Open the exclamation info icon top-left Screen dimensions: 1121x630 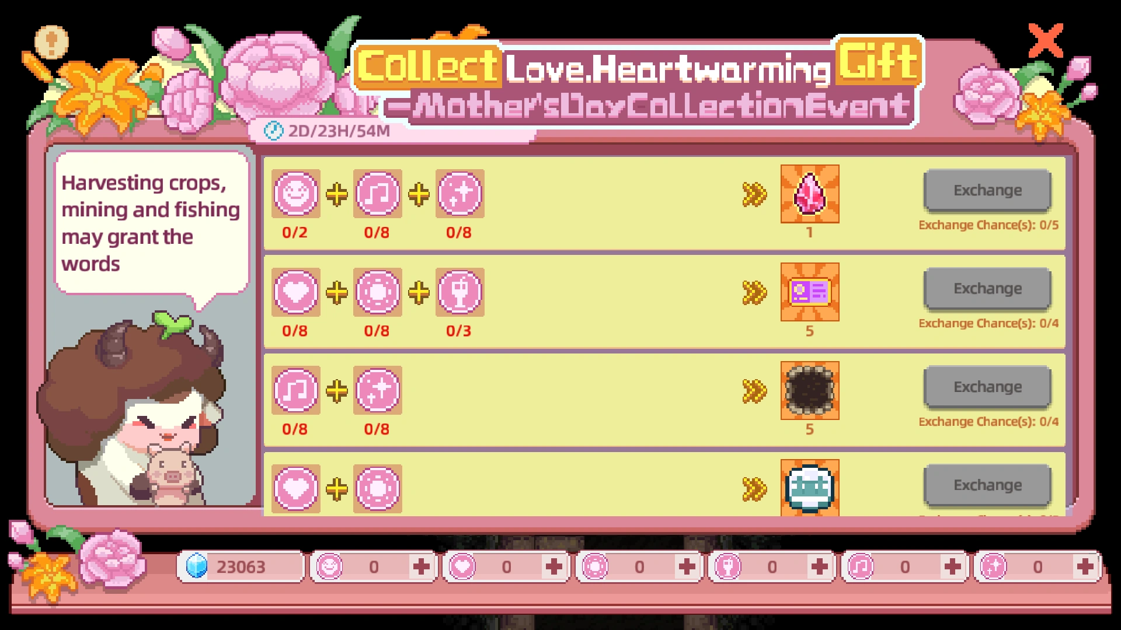[51, 43]
